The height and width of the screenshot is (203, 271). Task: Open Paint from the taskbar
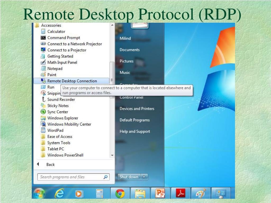tap(201, 193)
